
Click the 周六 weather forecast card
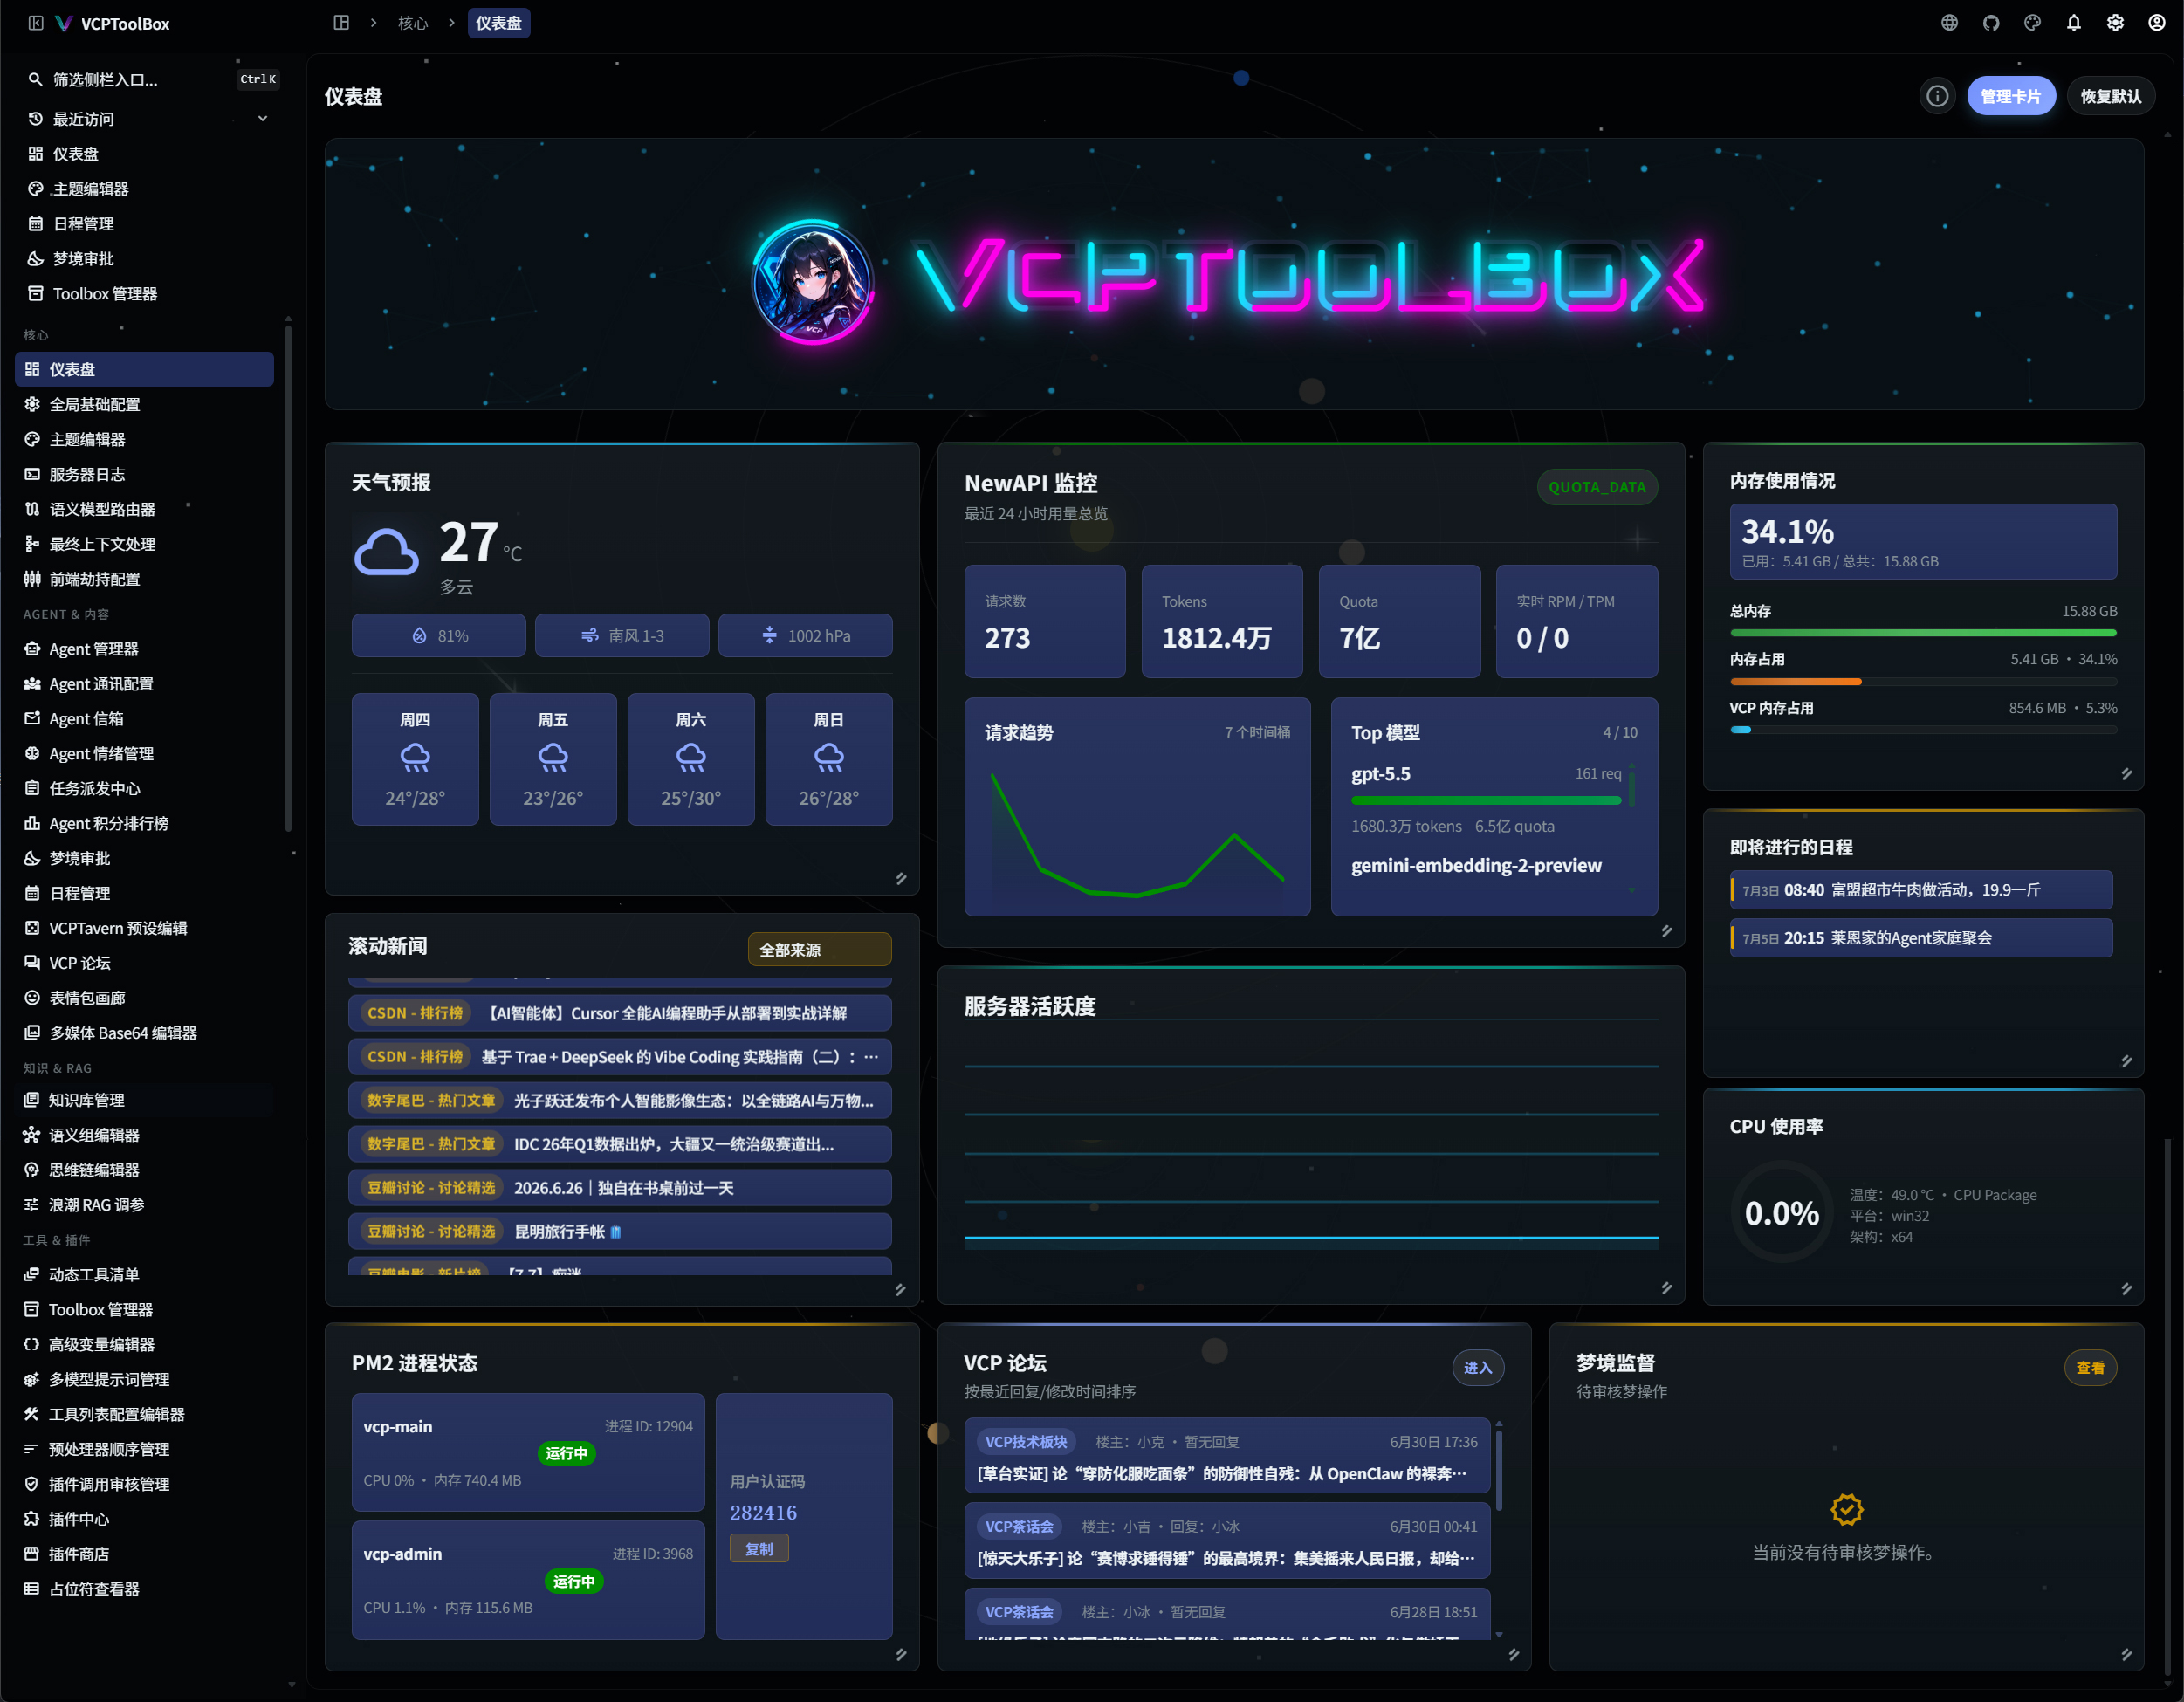[x=691, y=759]
